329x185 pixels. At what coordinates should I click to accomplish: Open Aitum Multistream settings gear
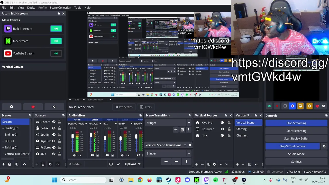[11, 107]
